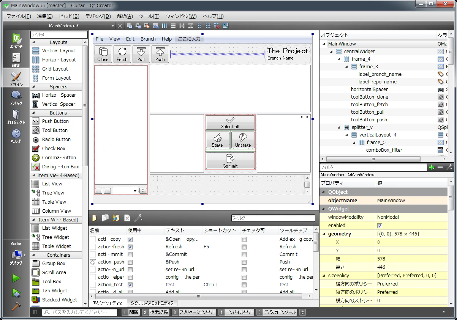
Task: Toggle the 使用中 checkbox for action_test
Action: tap(130, 285)
